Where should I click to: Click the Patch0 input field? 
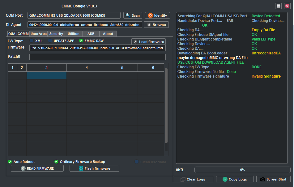tap(97, 57)
